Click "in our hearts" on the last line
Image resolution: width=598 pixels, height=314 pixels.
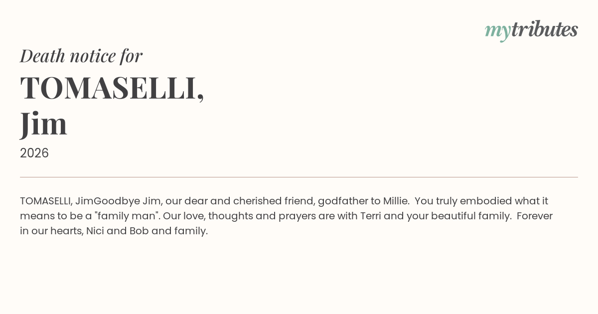[x=51, y=231]
